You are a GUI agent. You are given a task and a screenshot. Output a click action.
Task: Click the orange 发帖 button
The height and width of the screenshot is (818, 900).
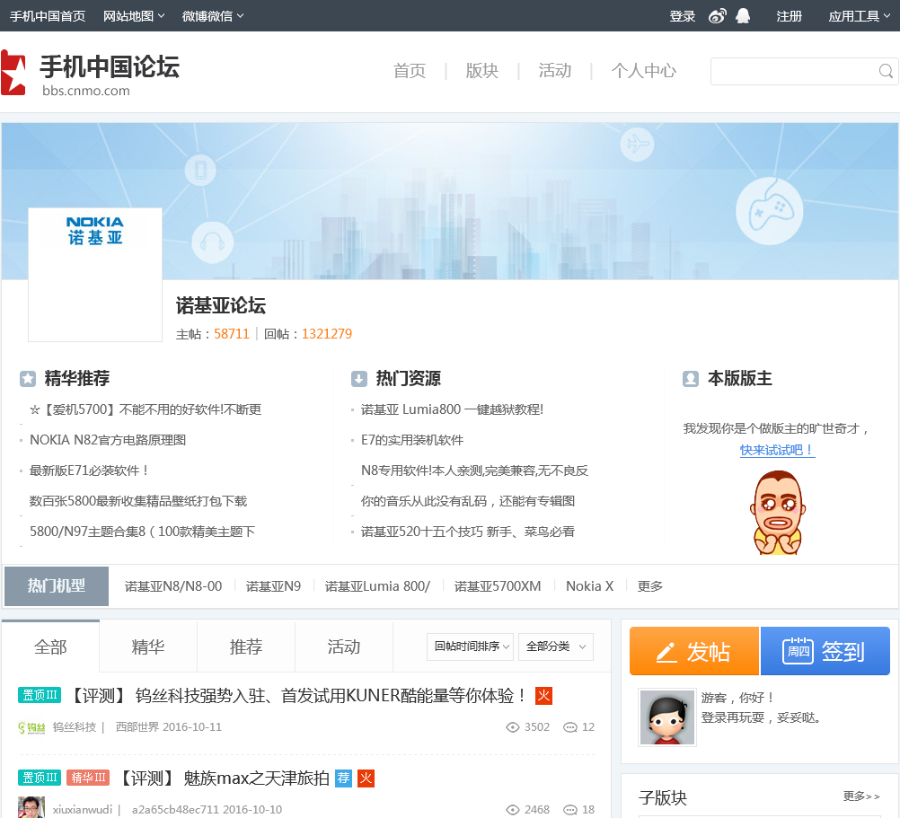pos(694,651)
